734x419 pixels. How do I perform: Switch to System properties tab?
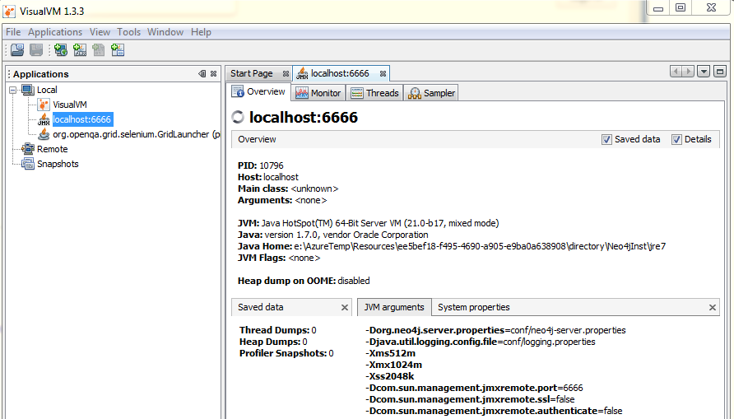(x=473, y=307)
